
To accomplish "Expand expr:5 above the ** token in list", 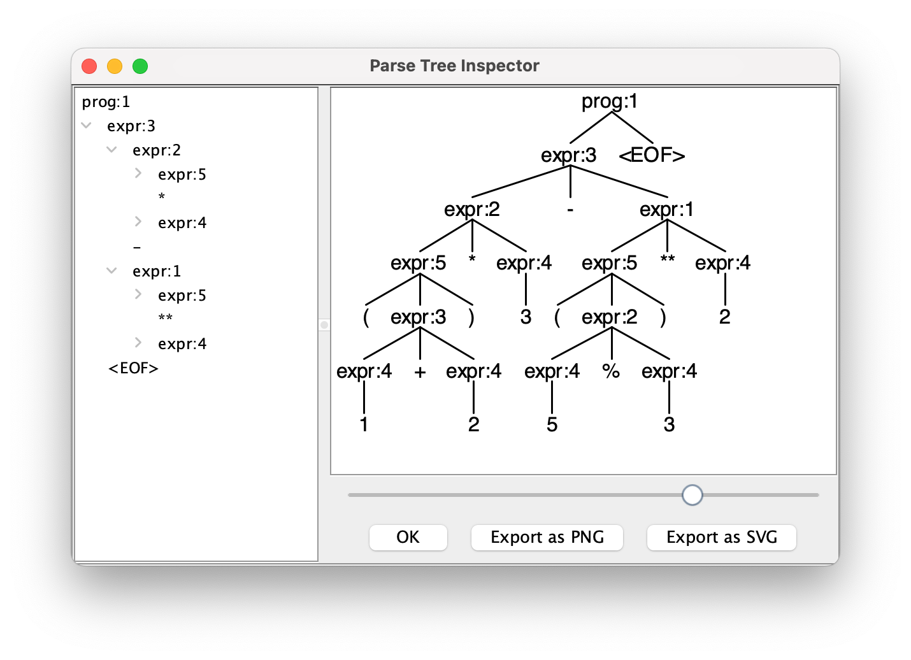I will point(138,294).
